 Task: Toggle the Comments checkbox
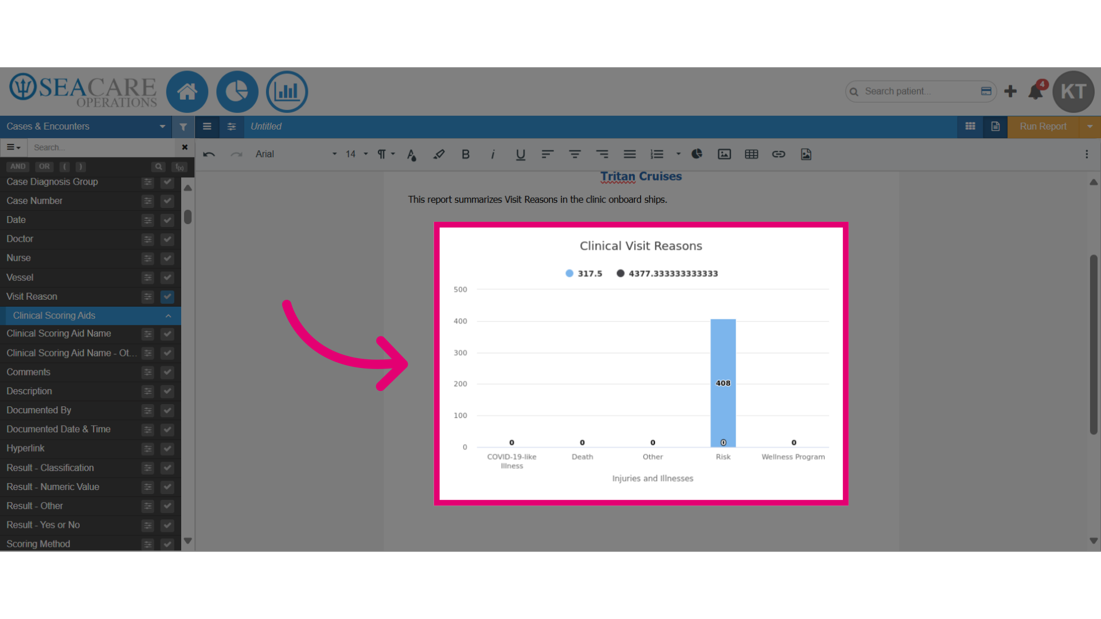point(167,373)
